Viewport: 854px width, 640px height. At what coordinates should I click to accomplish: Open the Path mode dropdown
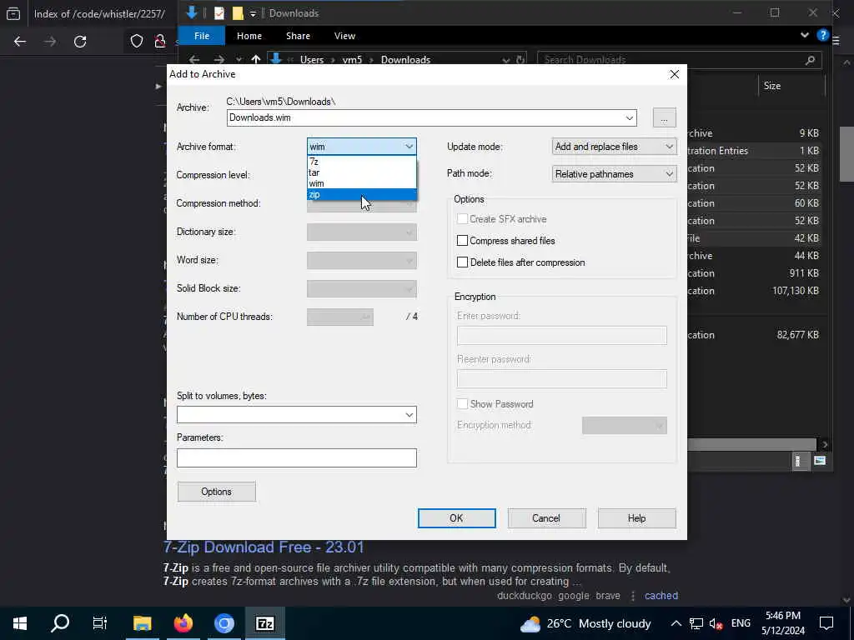point(615,174)
